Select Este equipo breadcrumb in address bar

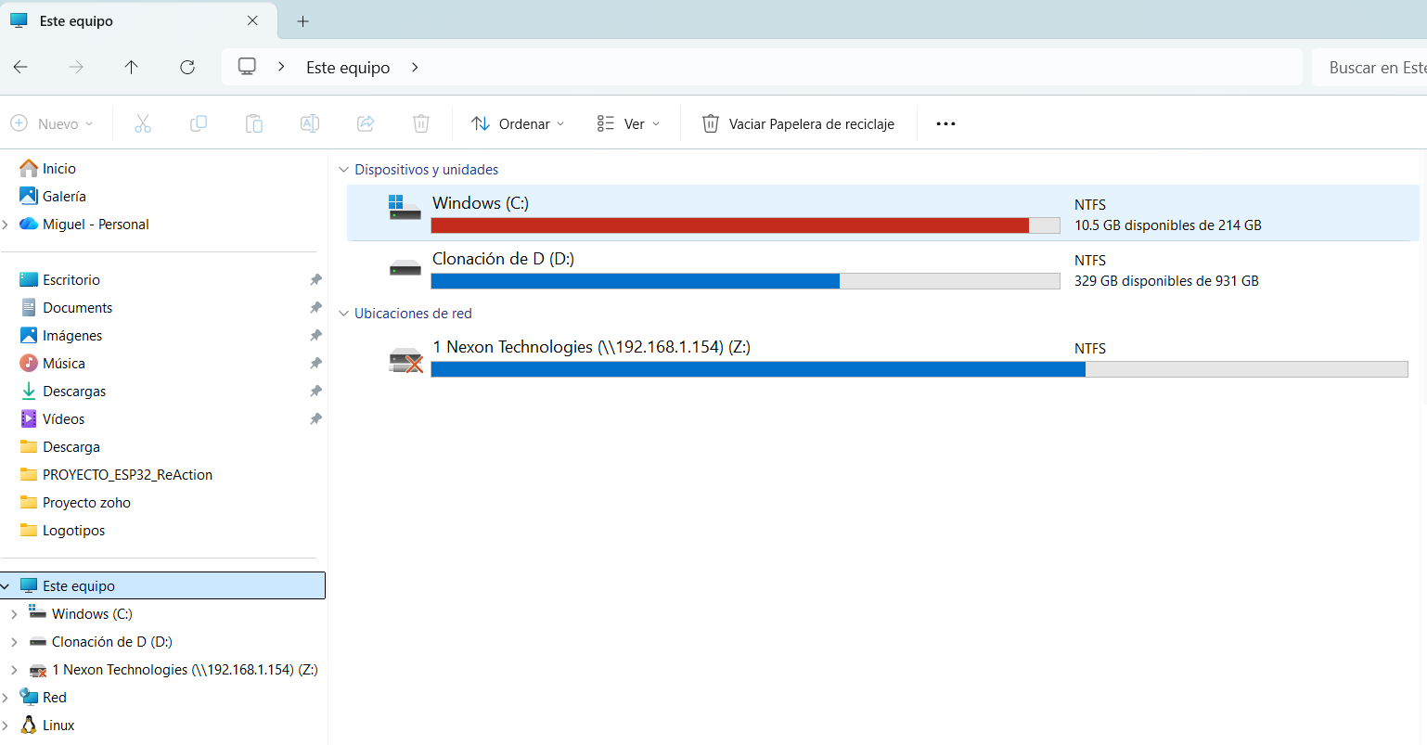[x=348, y=67]
